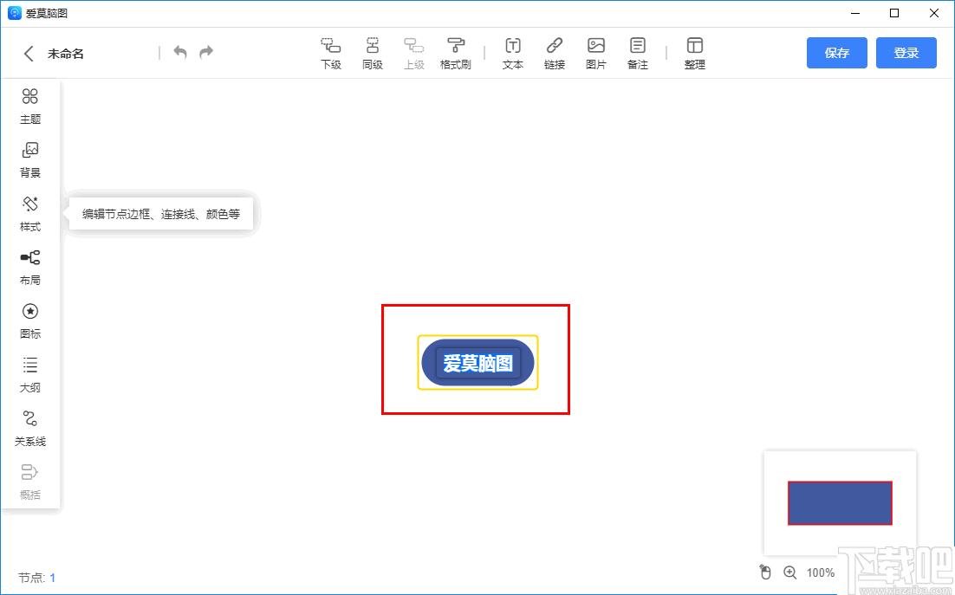The height and width of the screenshot is (595, 955).
Task: Select the 格式刷 format painter tool
Action: click(x=455, y=53)
